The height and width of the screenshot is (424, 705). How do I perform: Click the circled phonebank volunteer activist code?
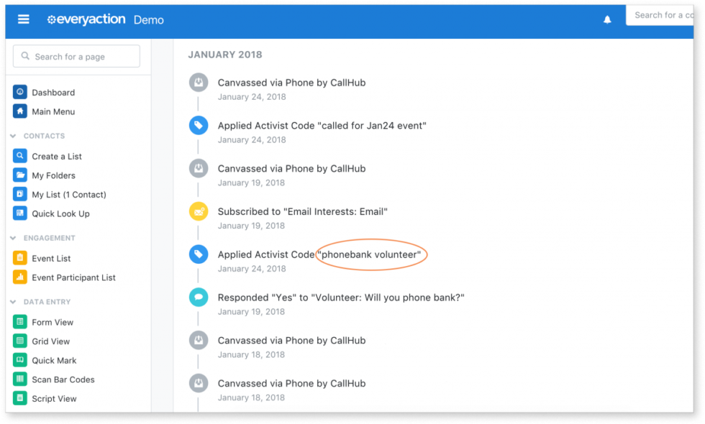(x=371, y=254)
